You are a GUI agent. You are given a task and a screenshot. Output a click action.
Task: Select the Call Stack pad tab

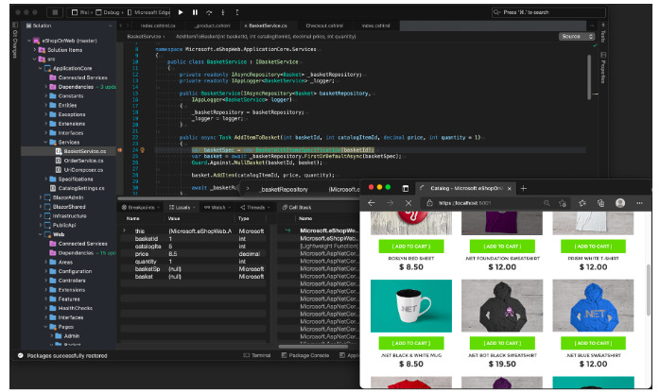coord(297,208)
